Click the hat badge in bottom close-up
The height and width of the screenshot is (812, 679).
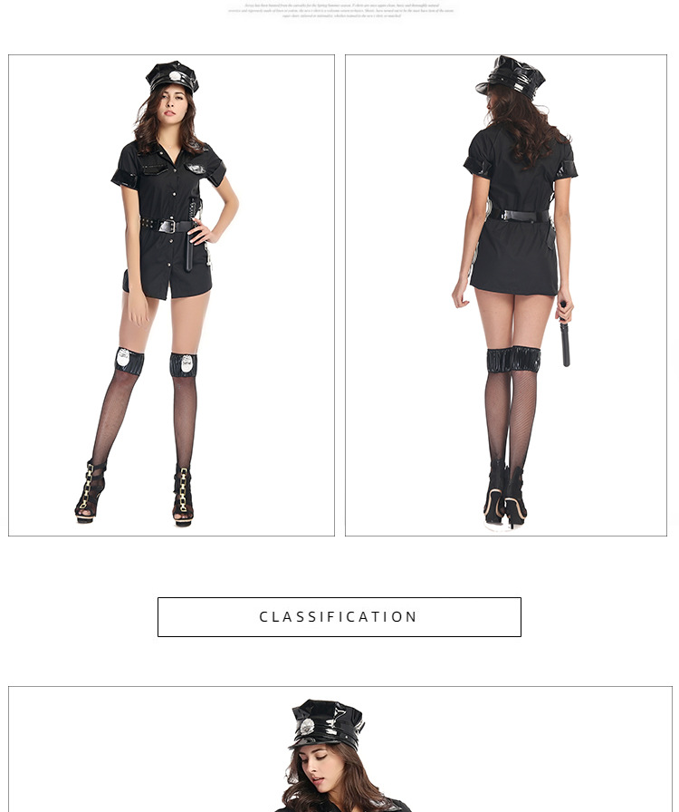(x=308, y=726)
